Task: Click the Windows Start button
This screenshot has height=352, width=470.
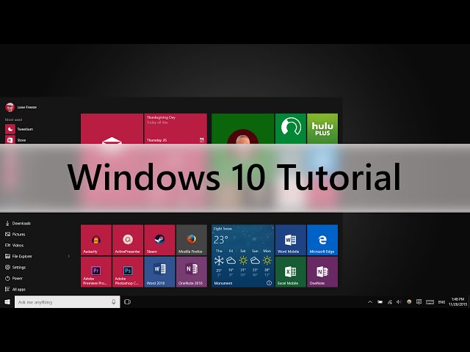Action: [x=7, y=301]
